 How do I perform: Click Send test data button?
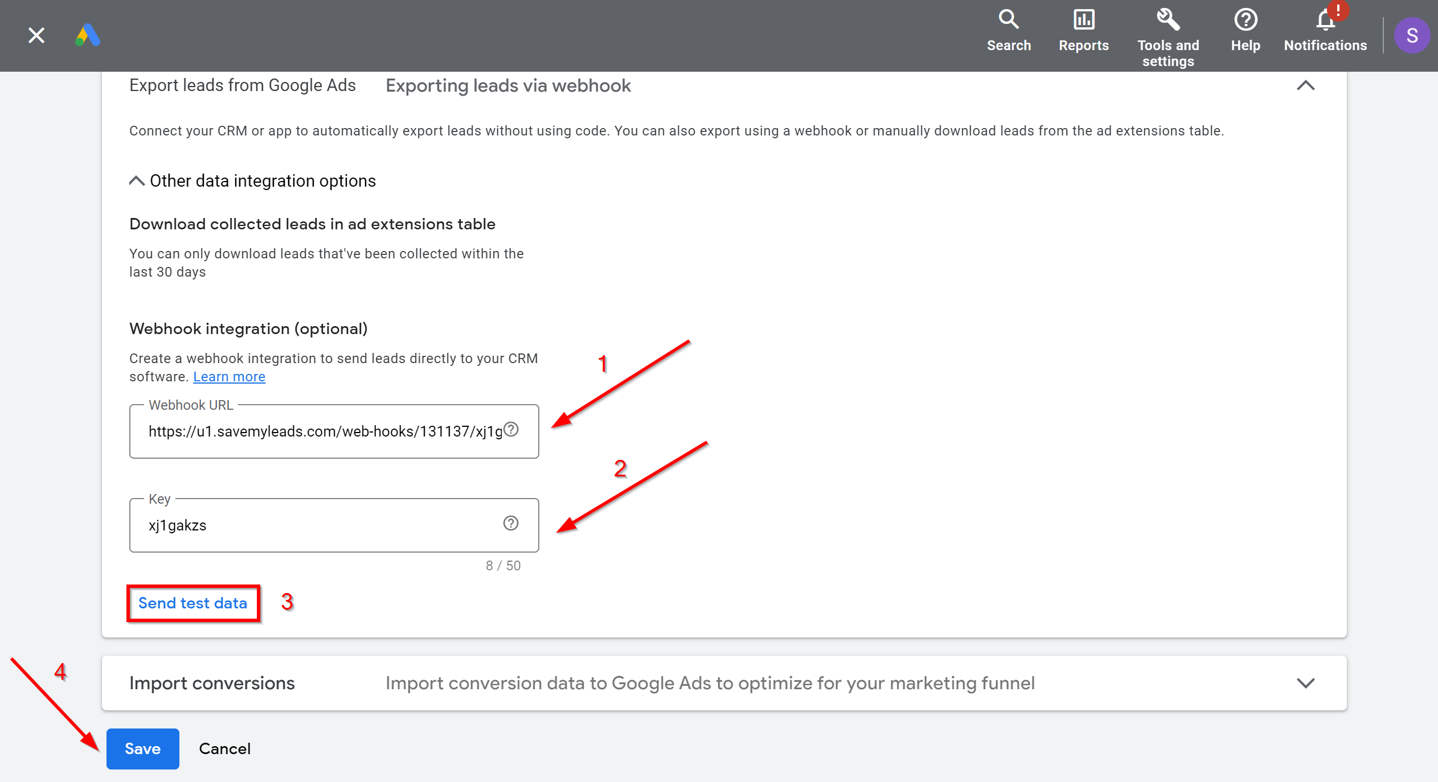pos(192,603)
